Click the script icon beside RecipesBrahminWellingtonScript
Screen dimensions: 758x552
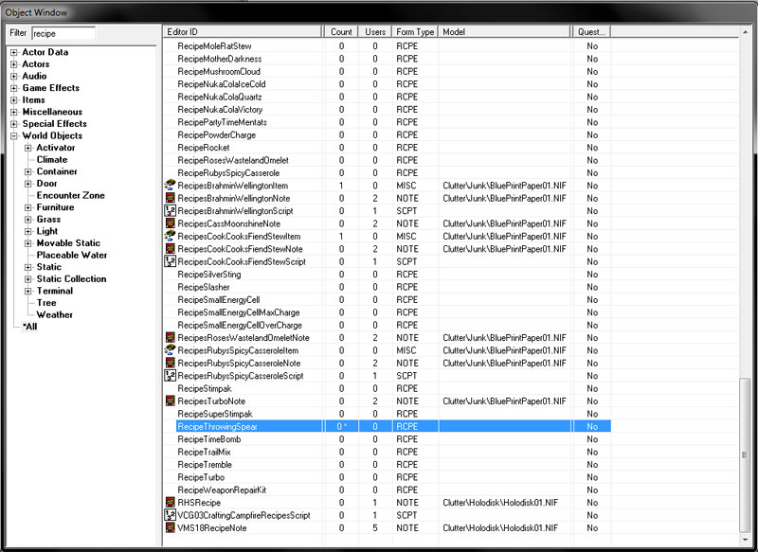pos(170,210)
